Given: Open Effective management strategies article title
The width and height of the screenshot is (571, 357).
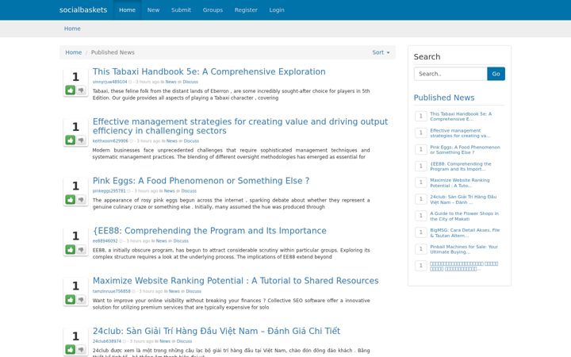Looking at the screenshot, I should 240,126.
